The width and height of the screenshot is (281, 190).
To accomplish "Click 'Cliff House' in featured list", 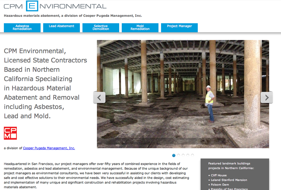I will (219, 175).
